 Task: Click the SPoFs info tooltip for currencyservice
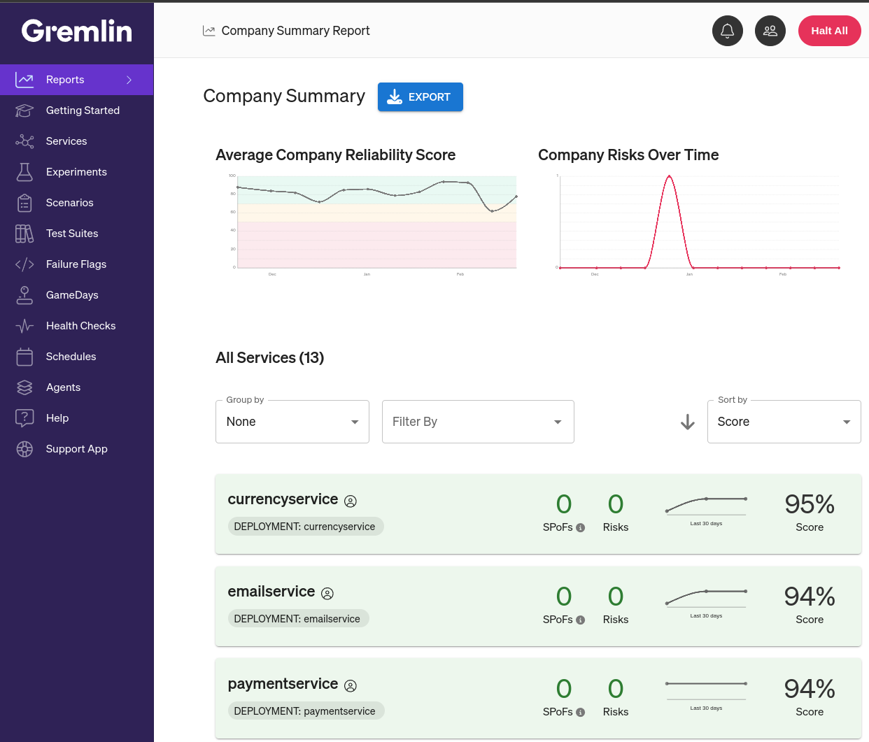[581, 528]
